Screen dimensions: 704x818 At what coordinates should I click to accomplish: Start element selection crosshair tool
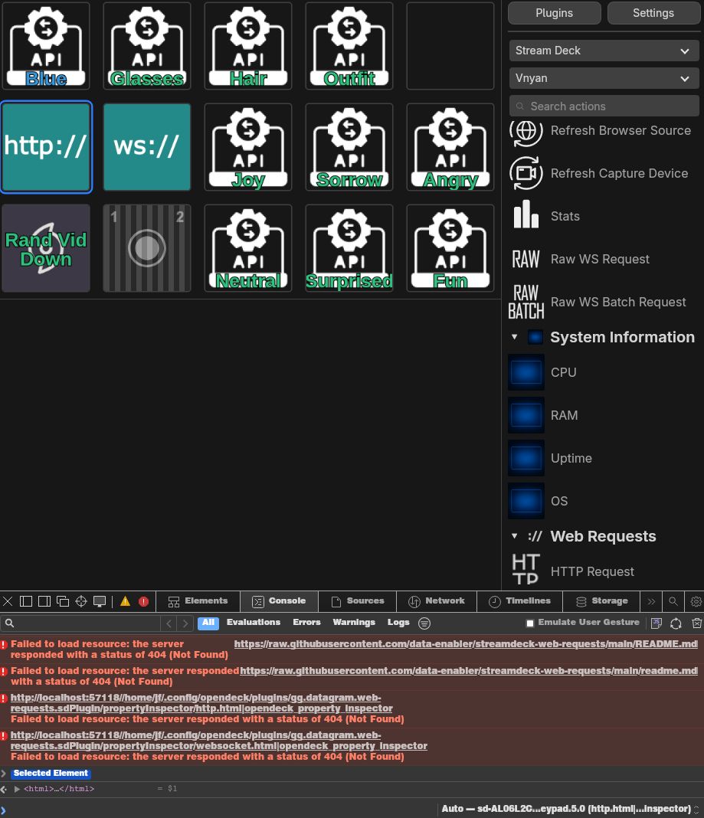[x=81, y=601]
